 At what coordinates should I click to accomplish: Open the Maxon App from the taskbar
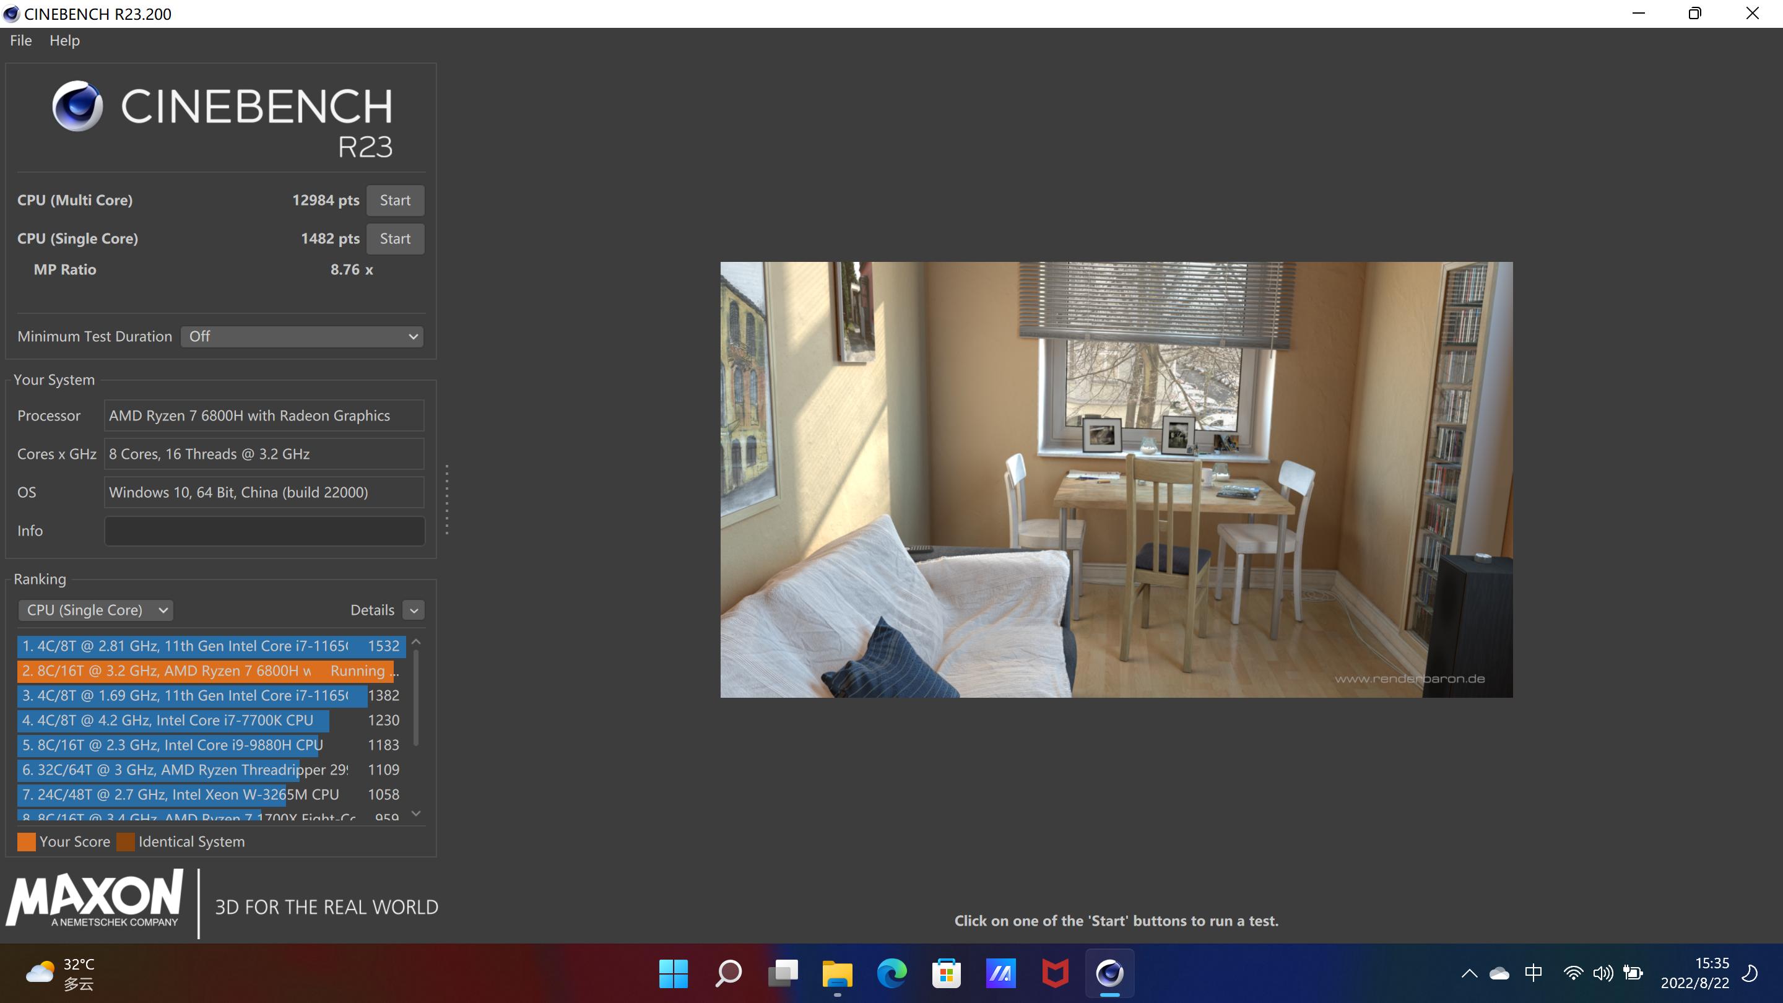coord(1000,973)
